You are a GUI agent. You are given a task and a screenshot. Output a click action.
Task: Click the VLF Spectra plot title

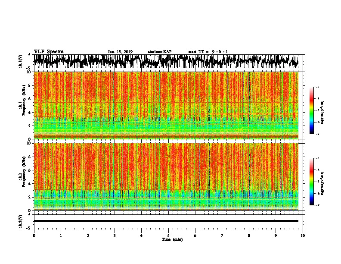[49, 51]
